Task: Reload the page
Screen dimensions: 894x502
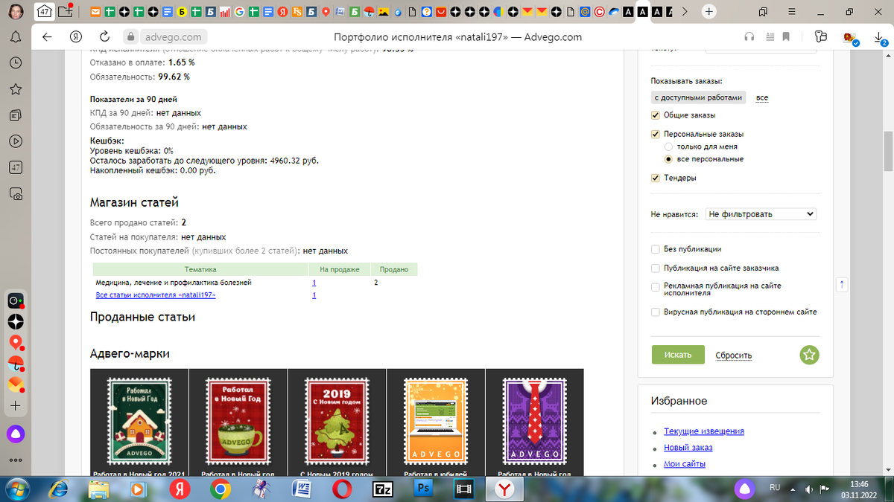Action: (104, 37)
